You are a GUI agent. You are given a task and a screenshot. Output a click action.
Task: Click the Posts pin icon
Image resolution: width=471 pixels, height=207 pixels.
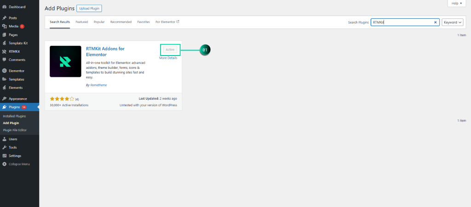pyautogui.click(x=5, y=18)
